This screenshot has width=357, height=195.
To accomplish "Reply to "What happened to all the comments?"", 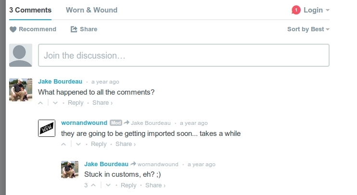I will click(x=76, y=103).
